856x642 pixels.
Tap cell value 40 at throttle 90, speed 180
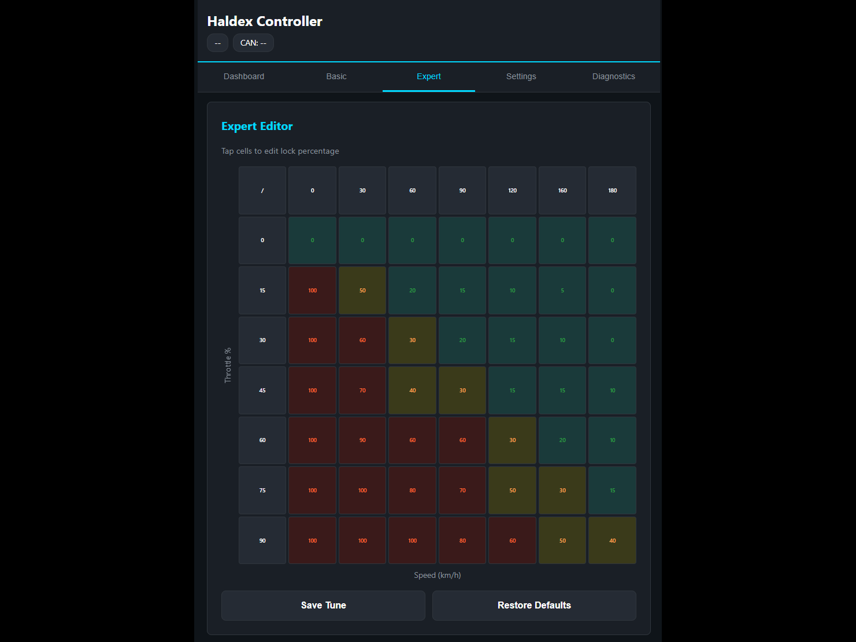click(612, 540)
